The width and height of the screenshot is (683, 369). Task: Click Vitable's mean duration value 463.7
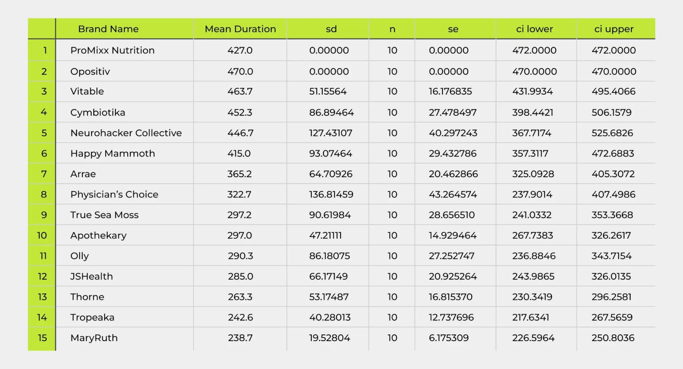coord(240,91)
